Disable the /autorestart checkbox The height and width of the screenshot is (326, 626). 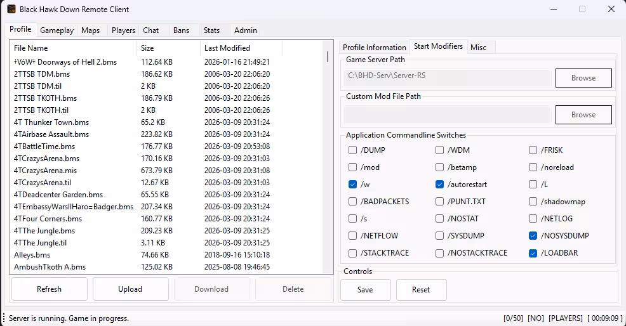[x=439, y=185]
